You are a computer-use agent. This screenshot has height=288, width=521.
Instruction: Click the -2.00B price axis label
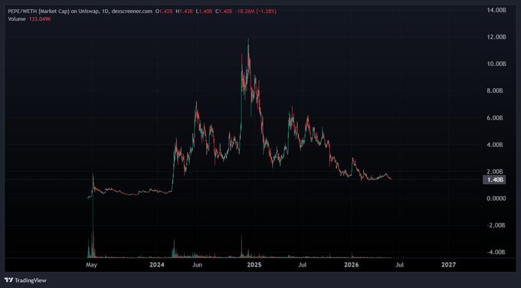tap(496, 225)
